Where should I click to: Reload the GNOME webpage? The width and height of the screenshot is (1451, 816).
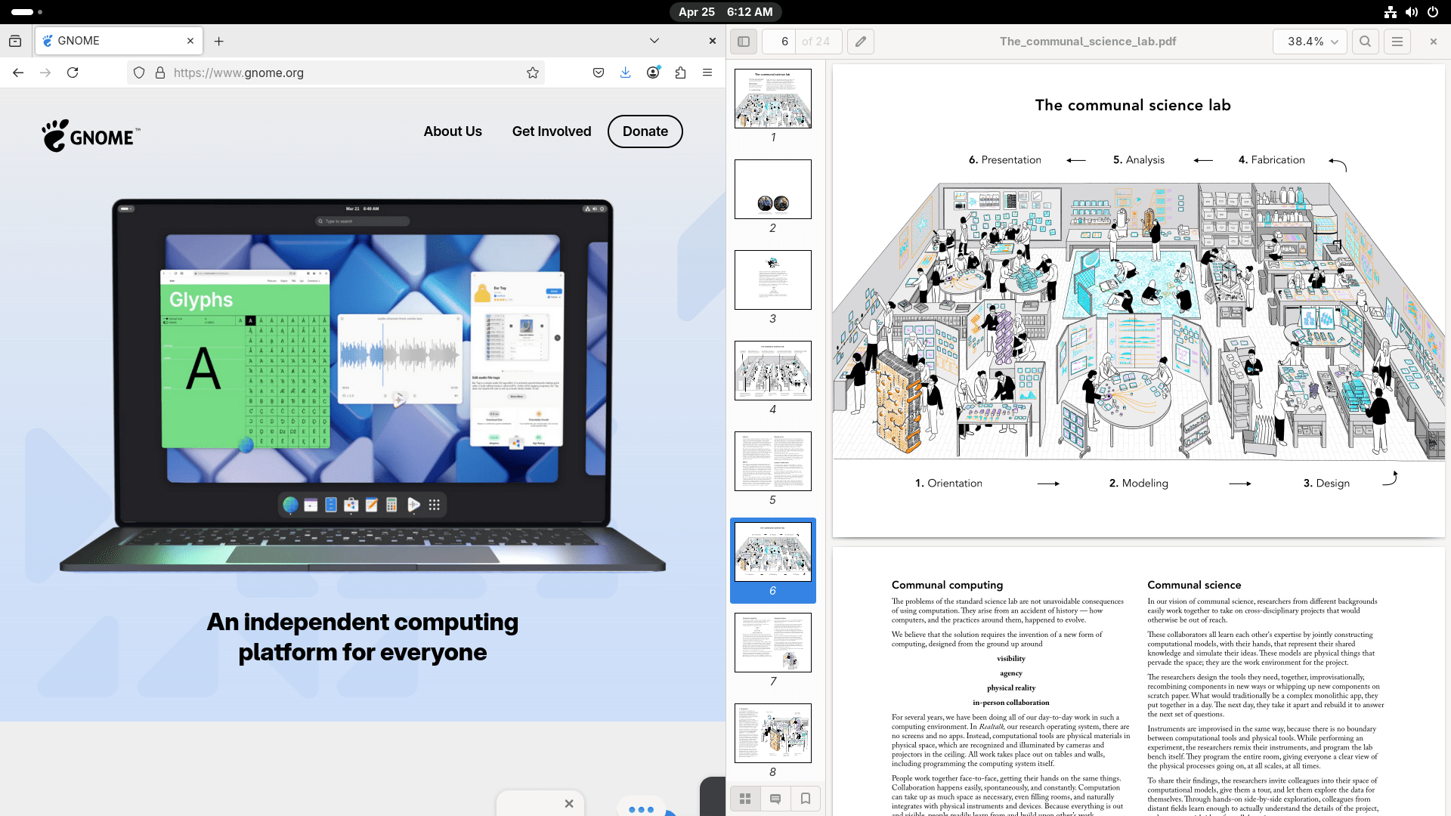(x=73, y=73)
